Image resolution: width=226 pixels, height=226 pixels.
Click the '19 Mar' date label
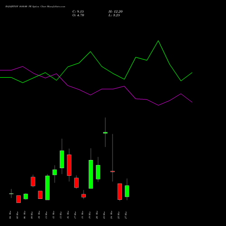click(x=89, y=215)
